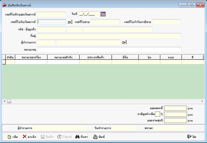Click the ยกเลิก button with red X

29,137
